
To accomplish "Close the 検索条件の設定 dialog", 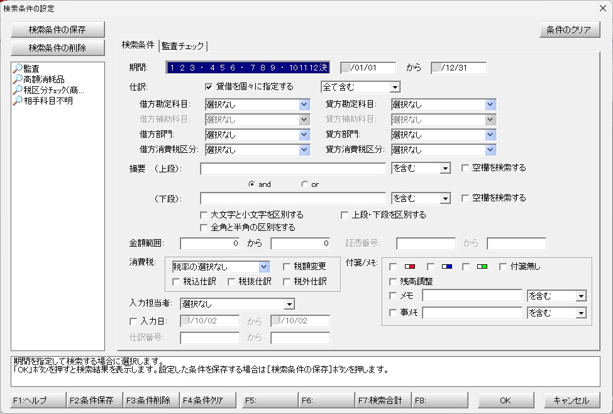I will tap(603, 8).
